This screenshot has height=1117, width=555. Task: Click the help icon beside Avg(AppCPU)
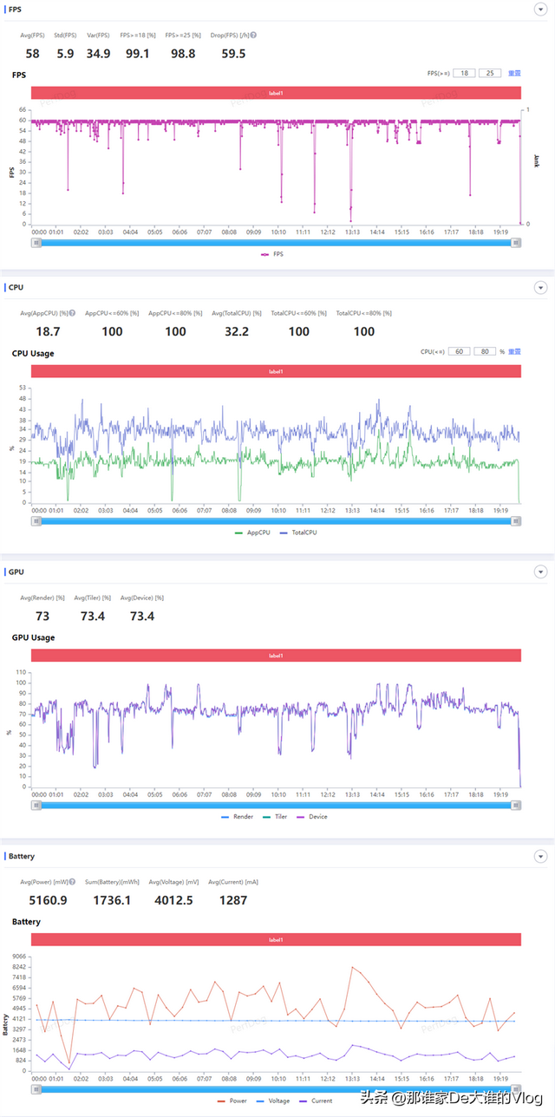pyautogui.click(x=72, y=313)
